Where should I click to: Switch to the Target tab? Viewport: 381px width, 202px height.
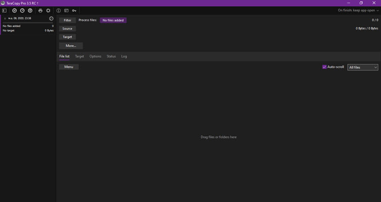coord(79,56)
